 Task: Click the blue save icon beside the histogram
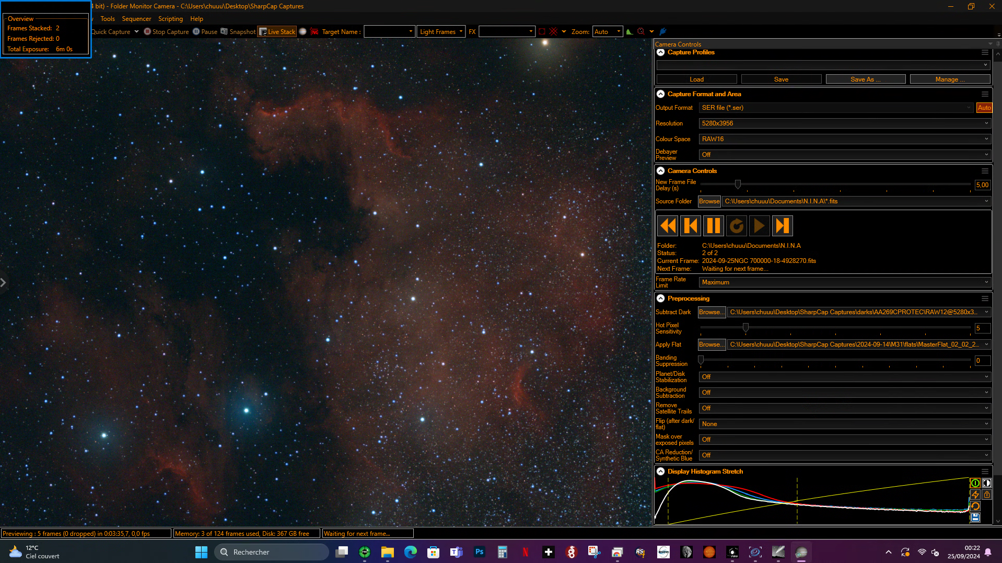pyautogui.click(x=975, y=518)
